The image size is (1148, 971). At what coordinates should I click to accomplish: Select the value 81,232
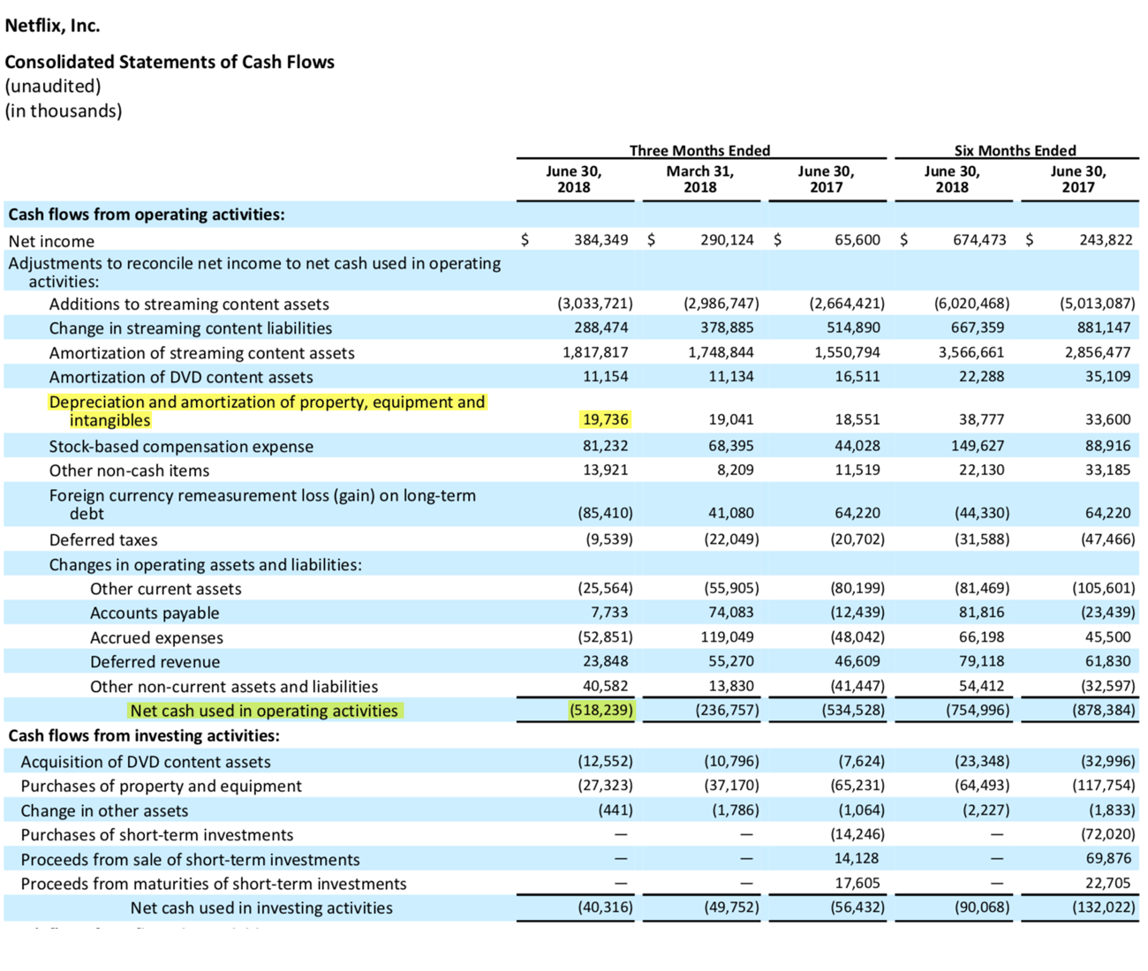[x=605, y=446]
